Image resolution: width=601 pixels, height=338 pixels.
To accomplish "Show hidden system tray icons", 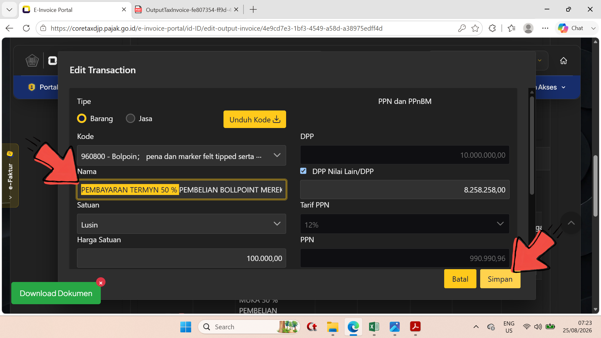I will pyautogui.click(x=476, y=327).
